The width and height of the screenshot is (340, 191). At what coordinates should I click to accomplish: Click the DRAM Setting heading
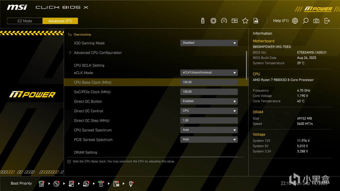86,152
